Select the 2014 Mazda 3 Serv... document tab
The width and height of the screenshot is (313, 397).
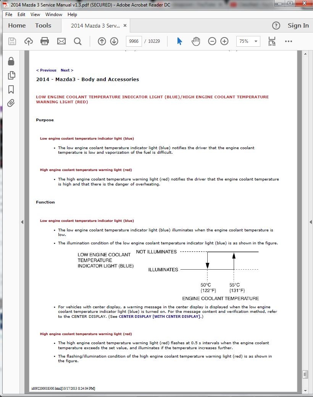[95, 26]
